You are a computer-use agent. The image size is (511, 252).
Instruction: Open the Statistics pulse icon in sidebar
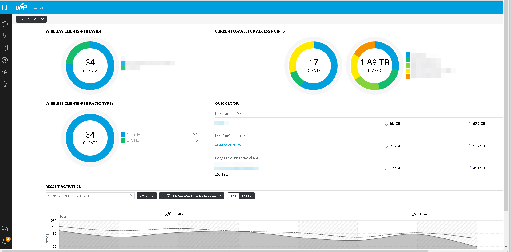click(5, 36)
